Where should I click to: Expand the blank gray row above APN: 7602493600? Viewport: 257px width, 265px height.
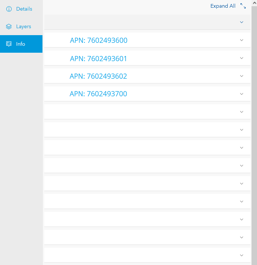pos(242,22)
